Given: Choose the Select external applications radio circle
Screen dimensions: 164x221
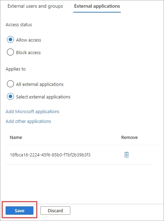Looking at the screenshot, I should (10, 97).
